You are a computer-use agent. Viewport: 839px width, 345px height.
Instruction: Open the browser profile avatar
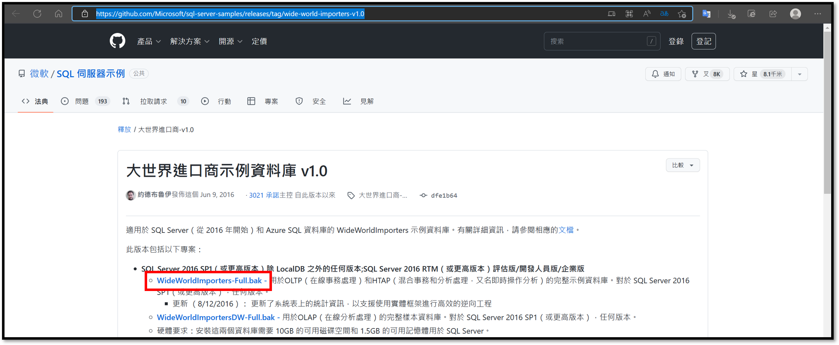click(796, 14)
